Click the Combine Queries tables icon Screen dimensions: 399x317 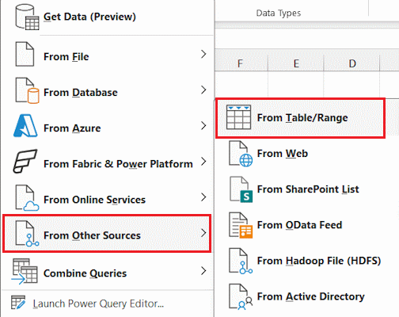(x=25, y=271)
